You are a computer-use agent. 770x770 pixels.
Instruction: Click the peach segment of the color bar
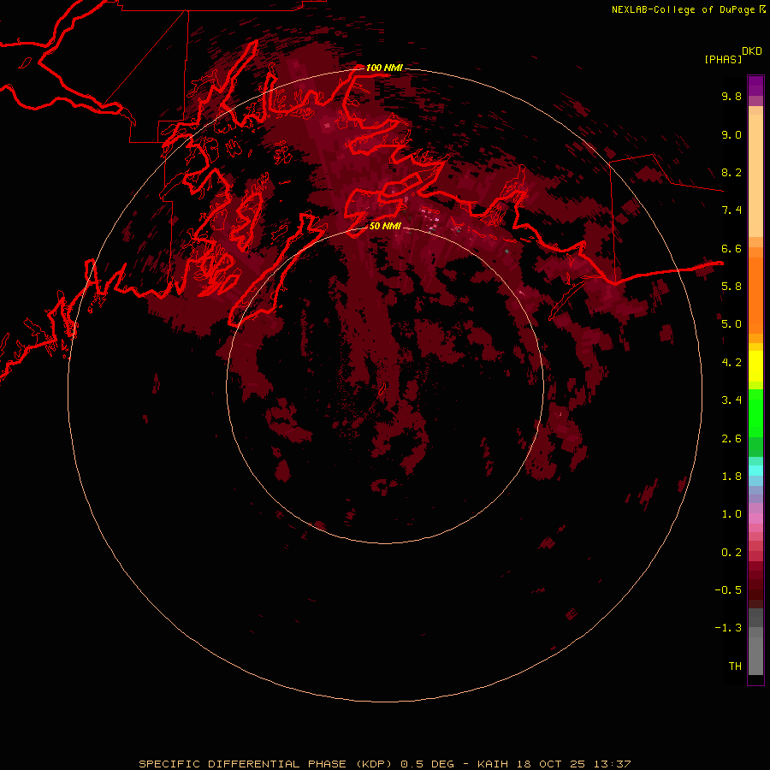click(755, 175)
